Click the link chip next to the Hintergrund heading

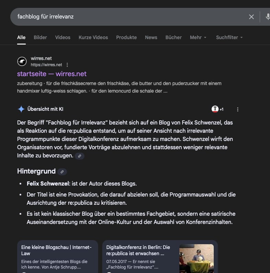click(62, 172)
